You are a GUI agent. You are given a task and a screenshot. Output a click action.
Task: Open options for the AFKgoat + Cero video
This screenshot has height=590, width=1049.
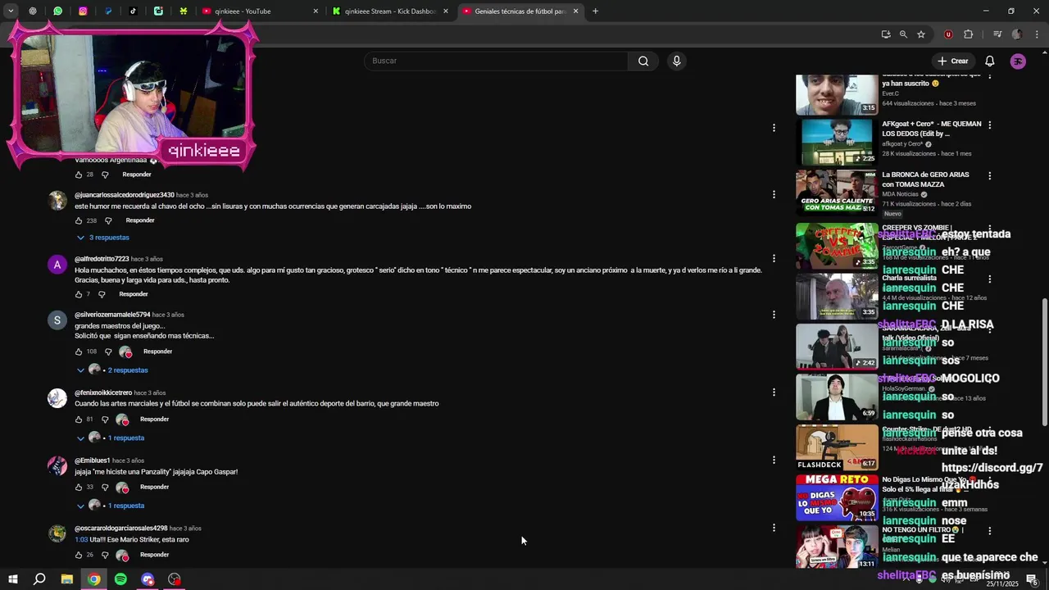coord(990,125)
